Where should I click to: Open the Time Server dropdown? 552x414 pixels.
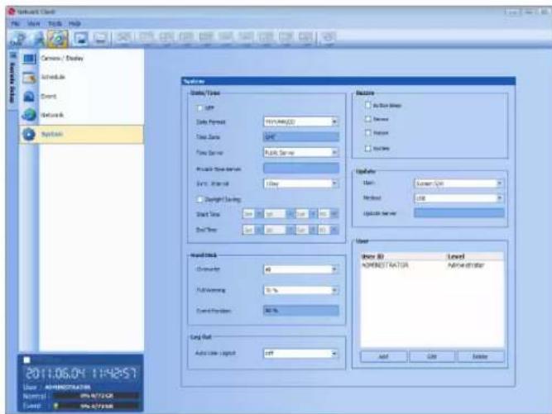point(301,153)
